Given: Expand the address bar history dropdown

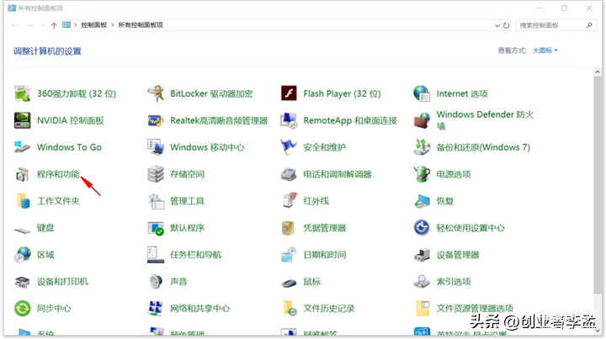Looking at the screenshot, I should 497,25.
